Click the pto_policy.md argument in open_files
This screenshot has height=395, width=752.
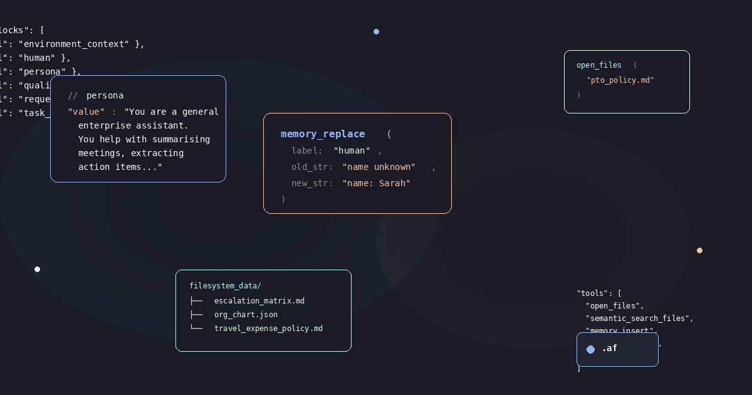point(620,80)
